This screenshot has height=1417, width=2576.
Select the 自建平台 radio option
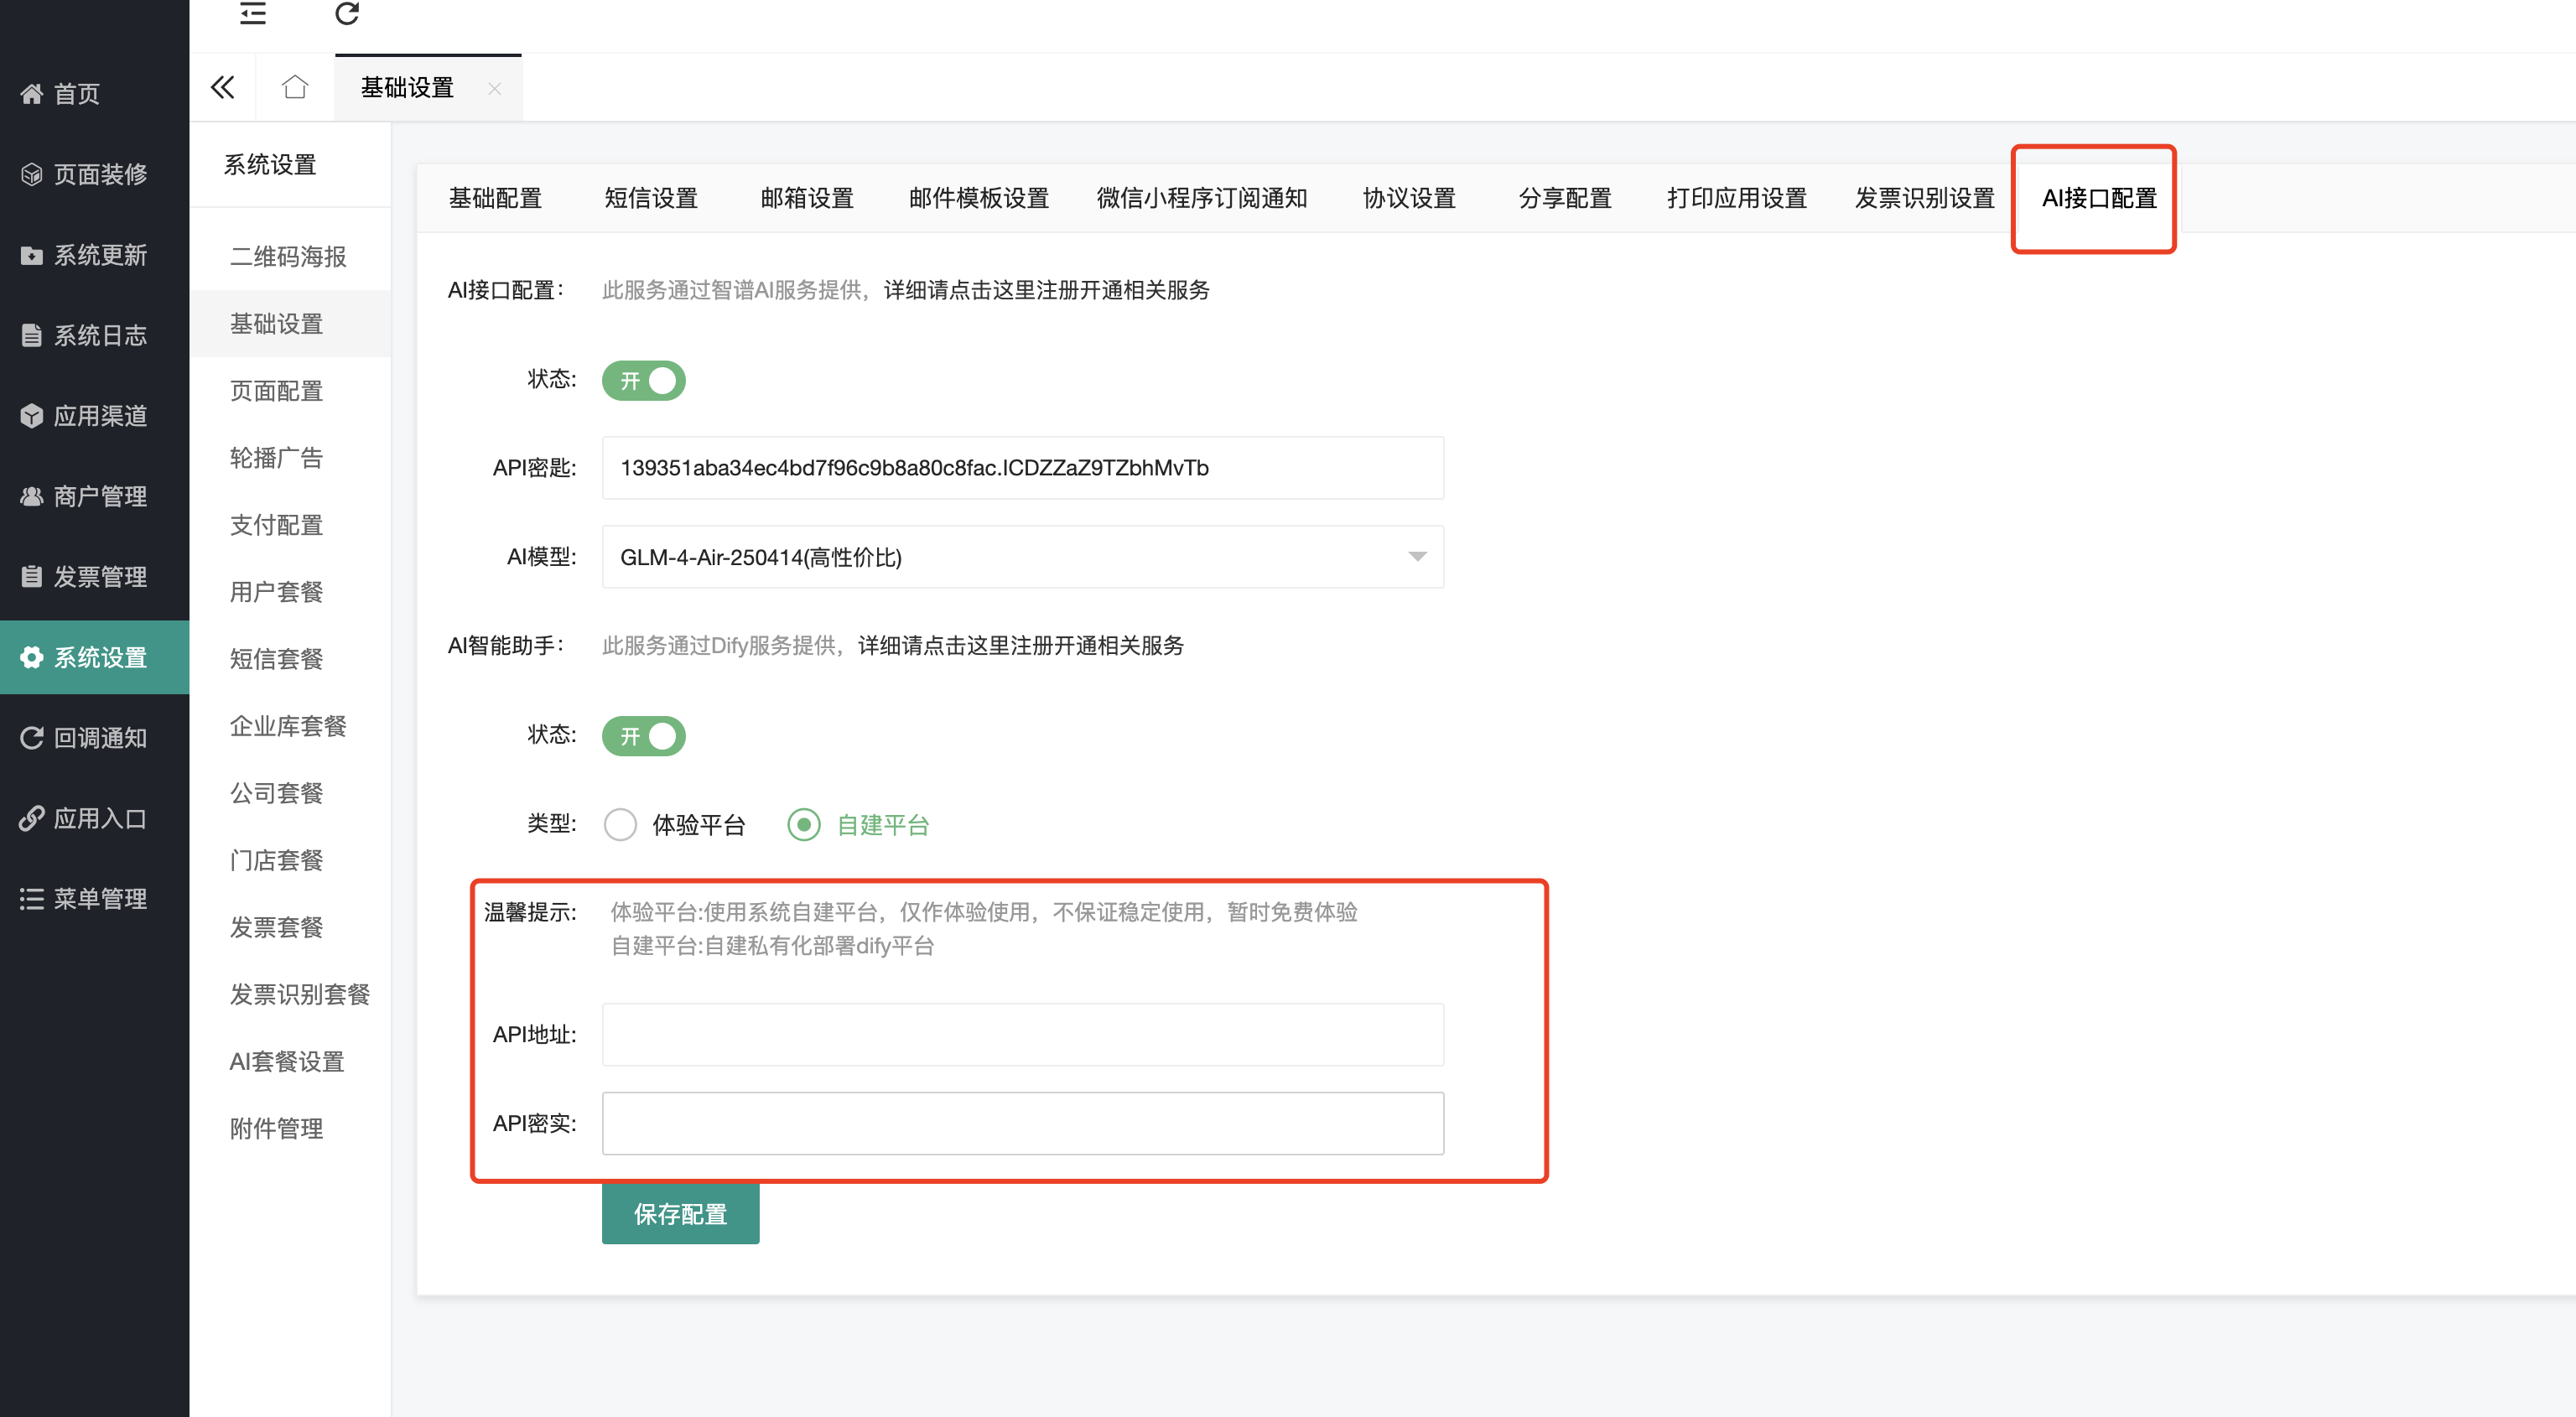tap(804, 825)
